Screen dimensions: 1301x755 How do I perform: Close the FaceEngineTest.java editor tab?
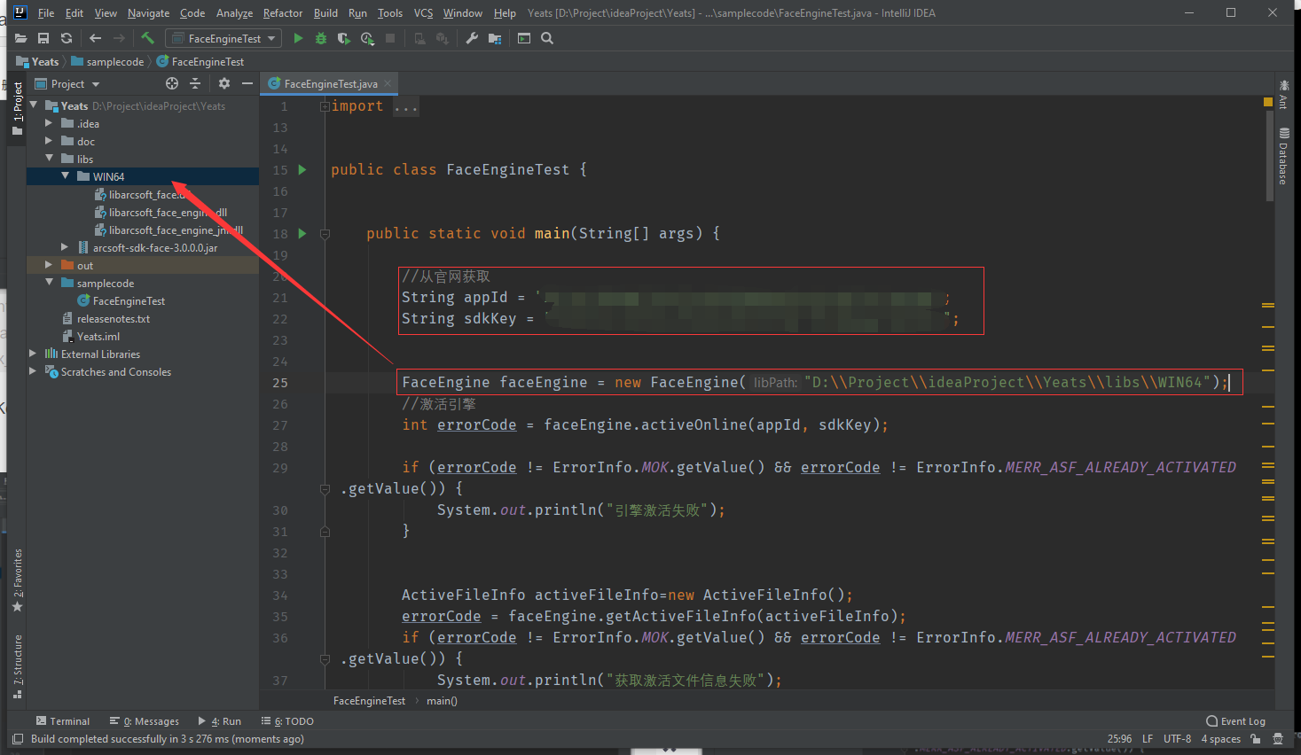[388, 83]
